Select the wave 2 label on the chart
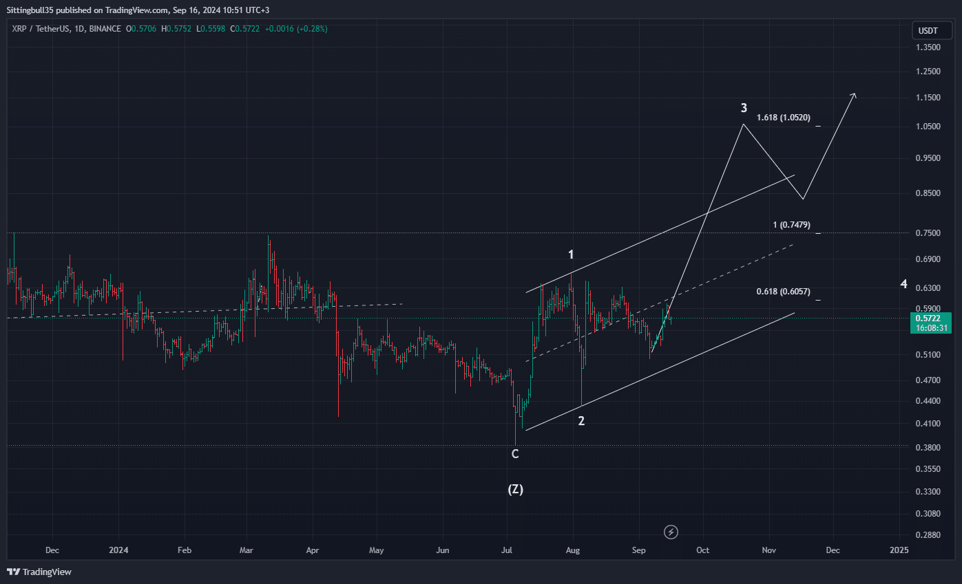The image size is (962, 584). coord(581,421)
